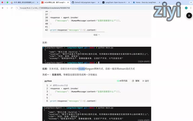This screenshot has width=193, height=121.
Task: Click the highlighted word invoke
Action: (x=82, y=69)
